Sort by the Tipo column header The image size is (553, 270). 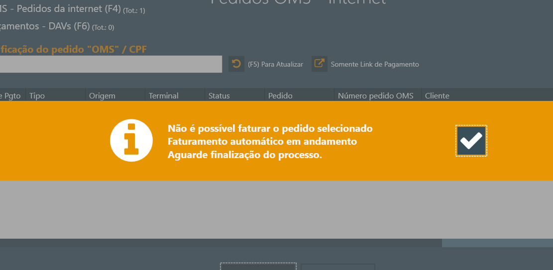coord(37,95)
